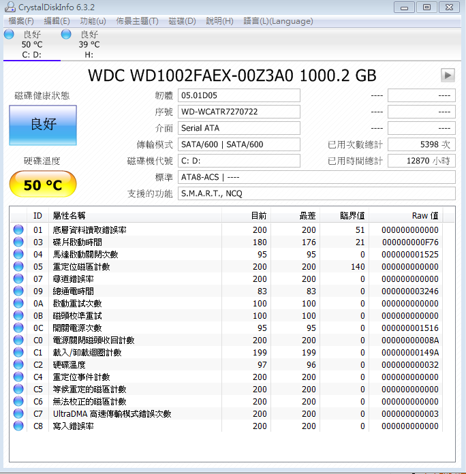Click status orb of attribute 0A
Screen dimensions: 466x474
pos(18,303)
